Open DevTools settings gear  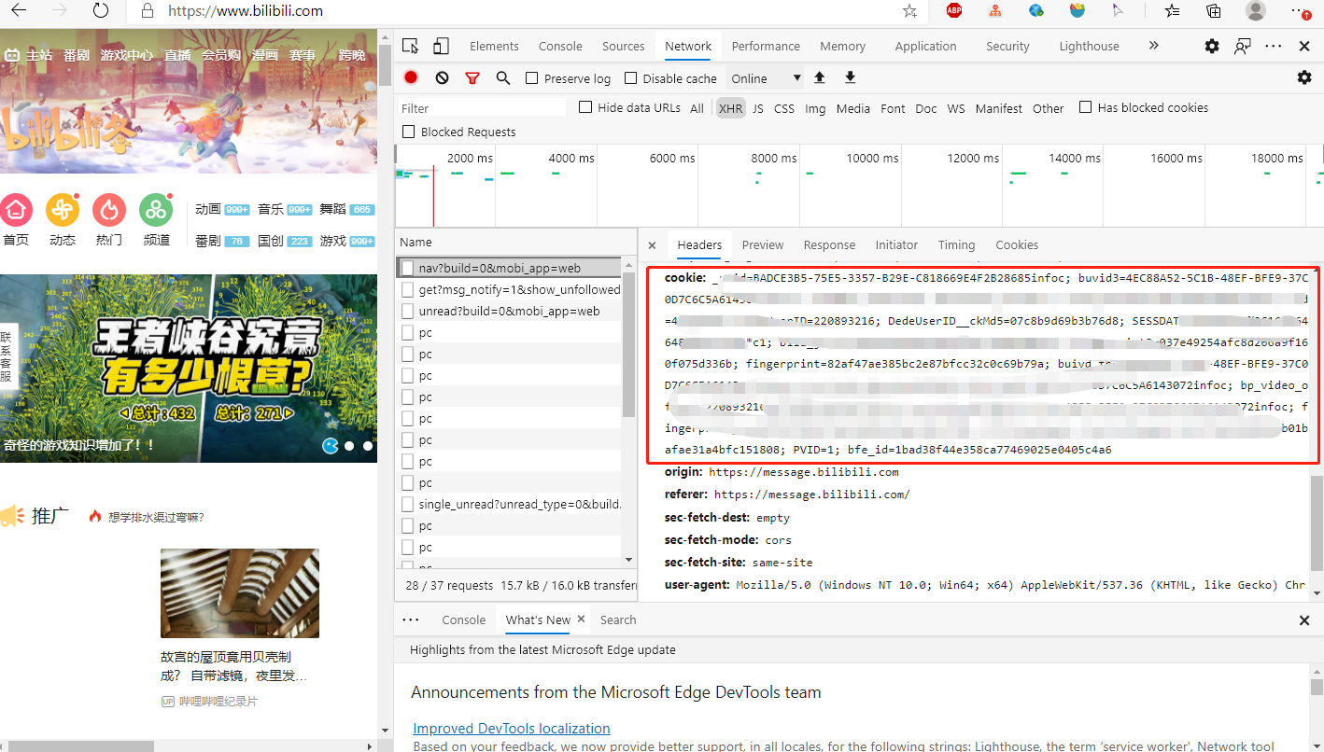1211,45
